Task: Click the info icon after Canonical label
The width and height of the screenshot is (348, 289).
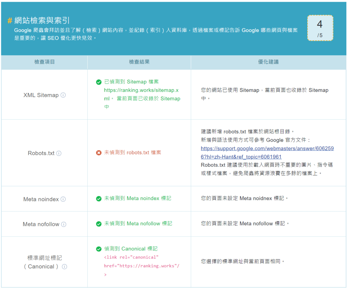Action: click(x=64, y=267)
